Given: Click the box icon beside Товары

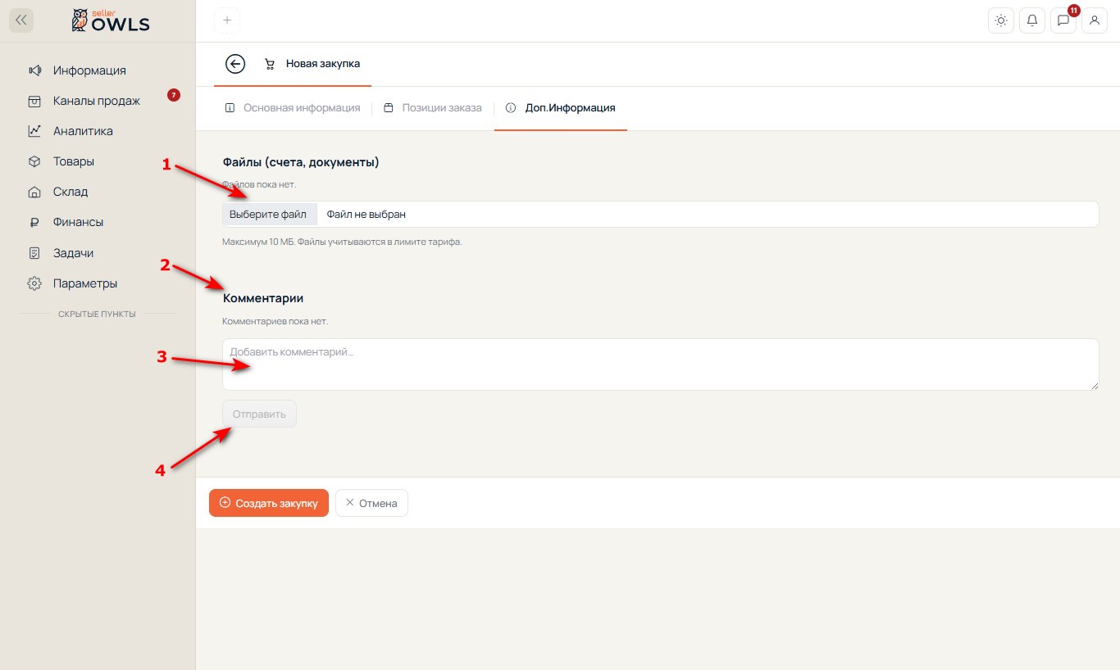Looking at the screenshot, I should pos(34,161).
